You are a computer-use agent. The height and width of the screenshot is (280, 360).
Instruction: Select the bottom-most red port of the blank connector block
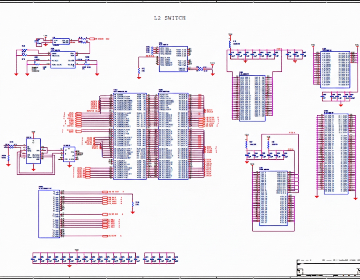(x=105, y=236)
